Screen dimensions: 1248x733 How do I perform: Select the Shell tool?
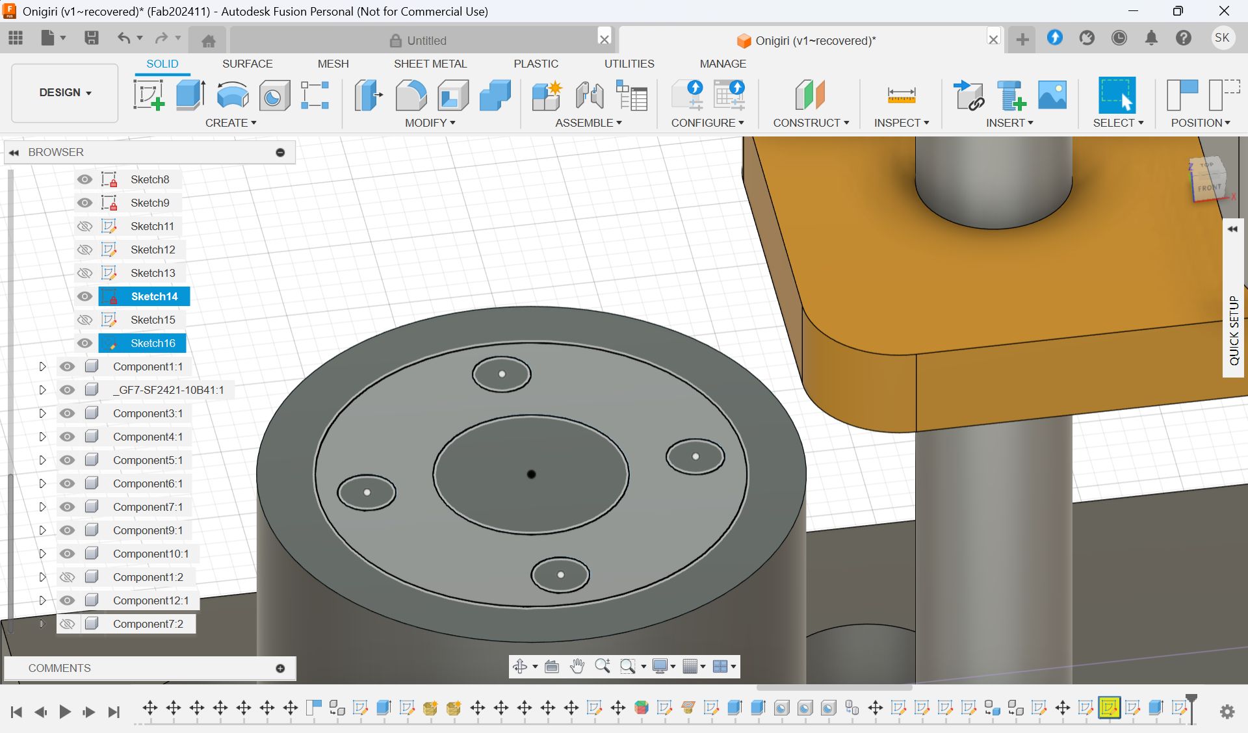point(453,95)
